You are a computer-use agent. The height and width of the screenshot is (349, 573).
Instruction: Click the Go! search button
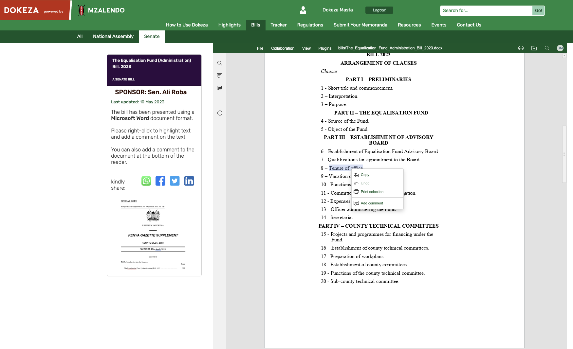[x=538, y=10]
